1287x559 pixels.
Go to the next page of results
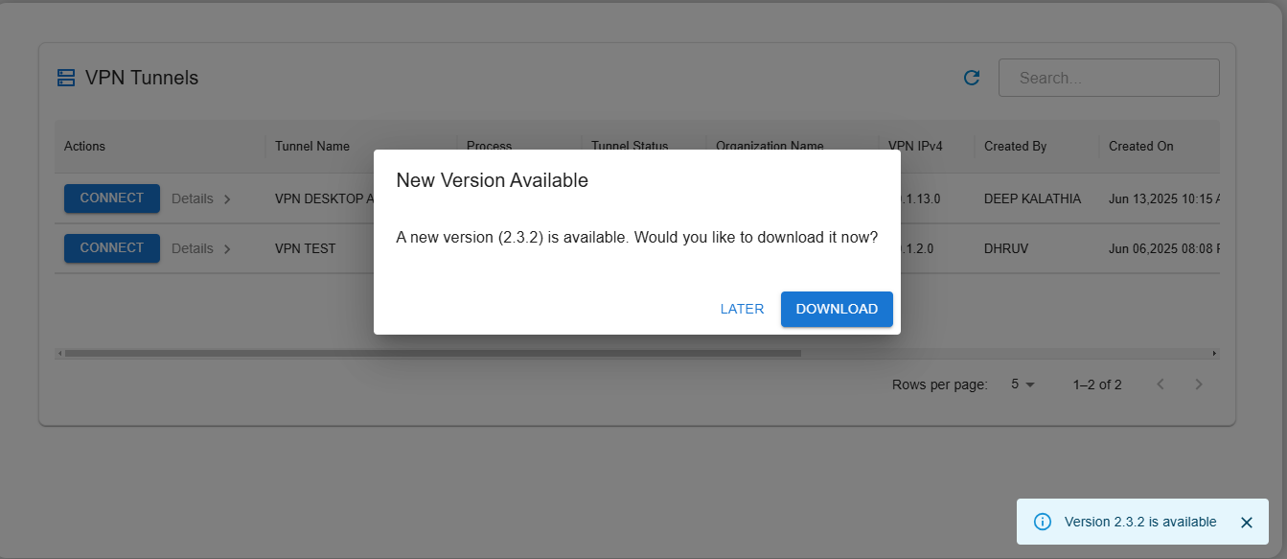pyautogui.click(x=1198, y=384)
